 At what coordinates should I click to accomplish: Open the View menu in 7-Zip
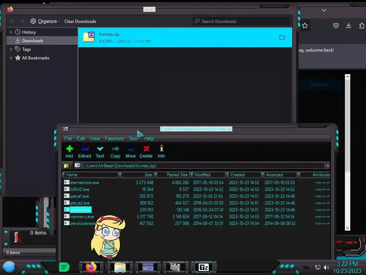[x=95, y=139]
